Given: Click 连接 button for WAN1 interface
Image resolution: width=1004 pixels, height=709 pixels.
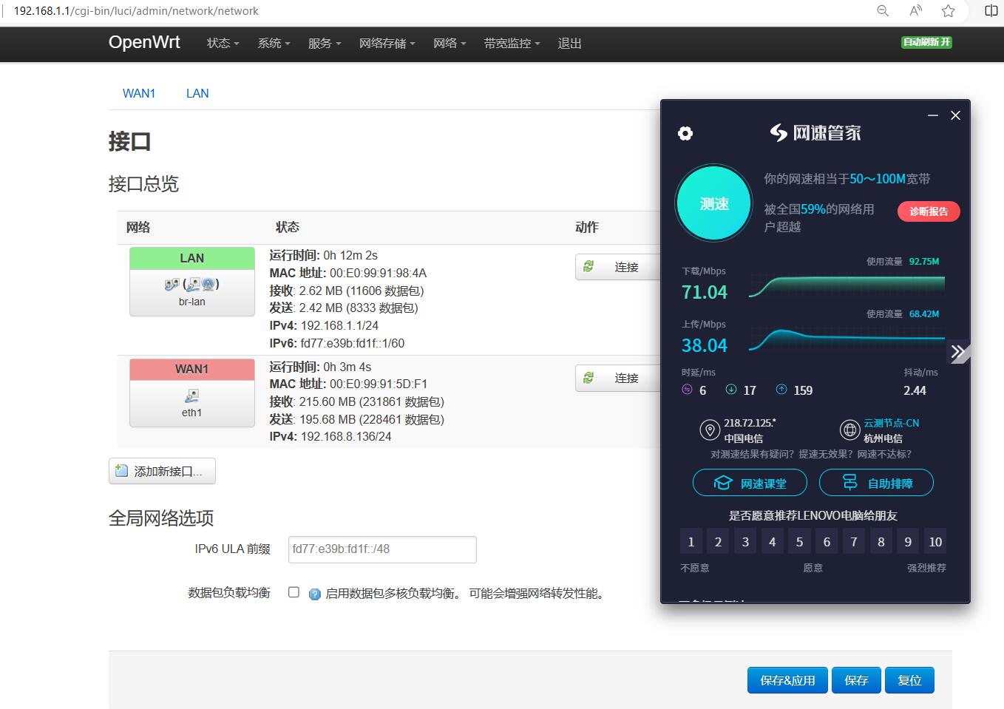Looking at the screenshot, I should (617, 378).
